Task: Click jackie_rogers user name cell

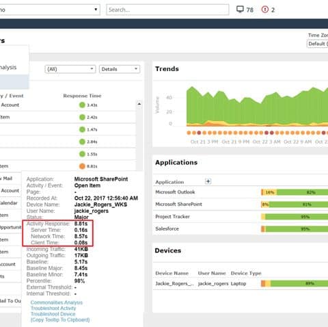Action: click(x=213, y=283)
